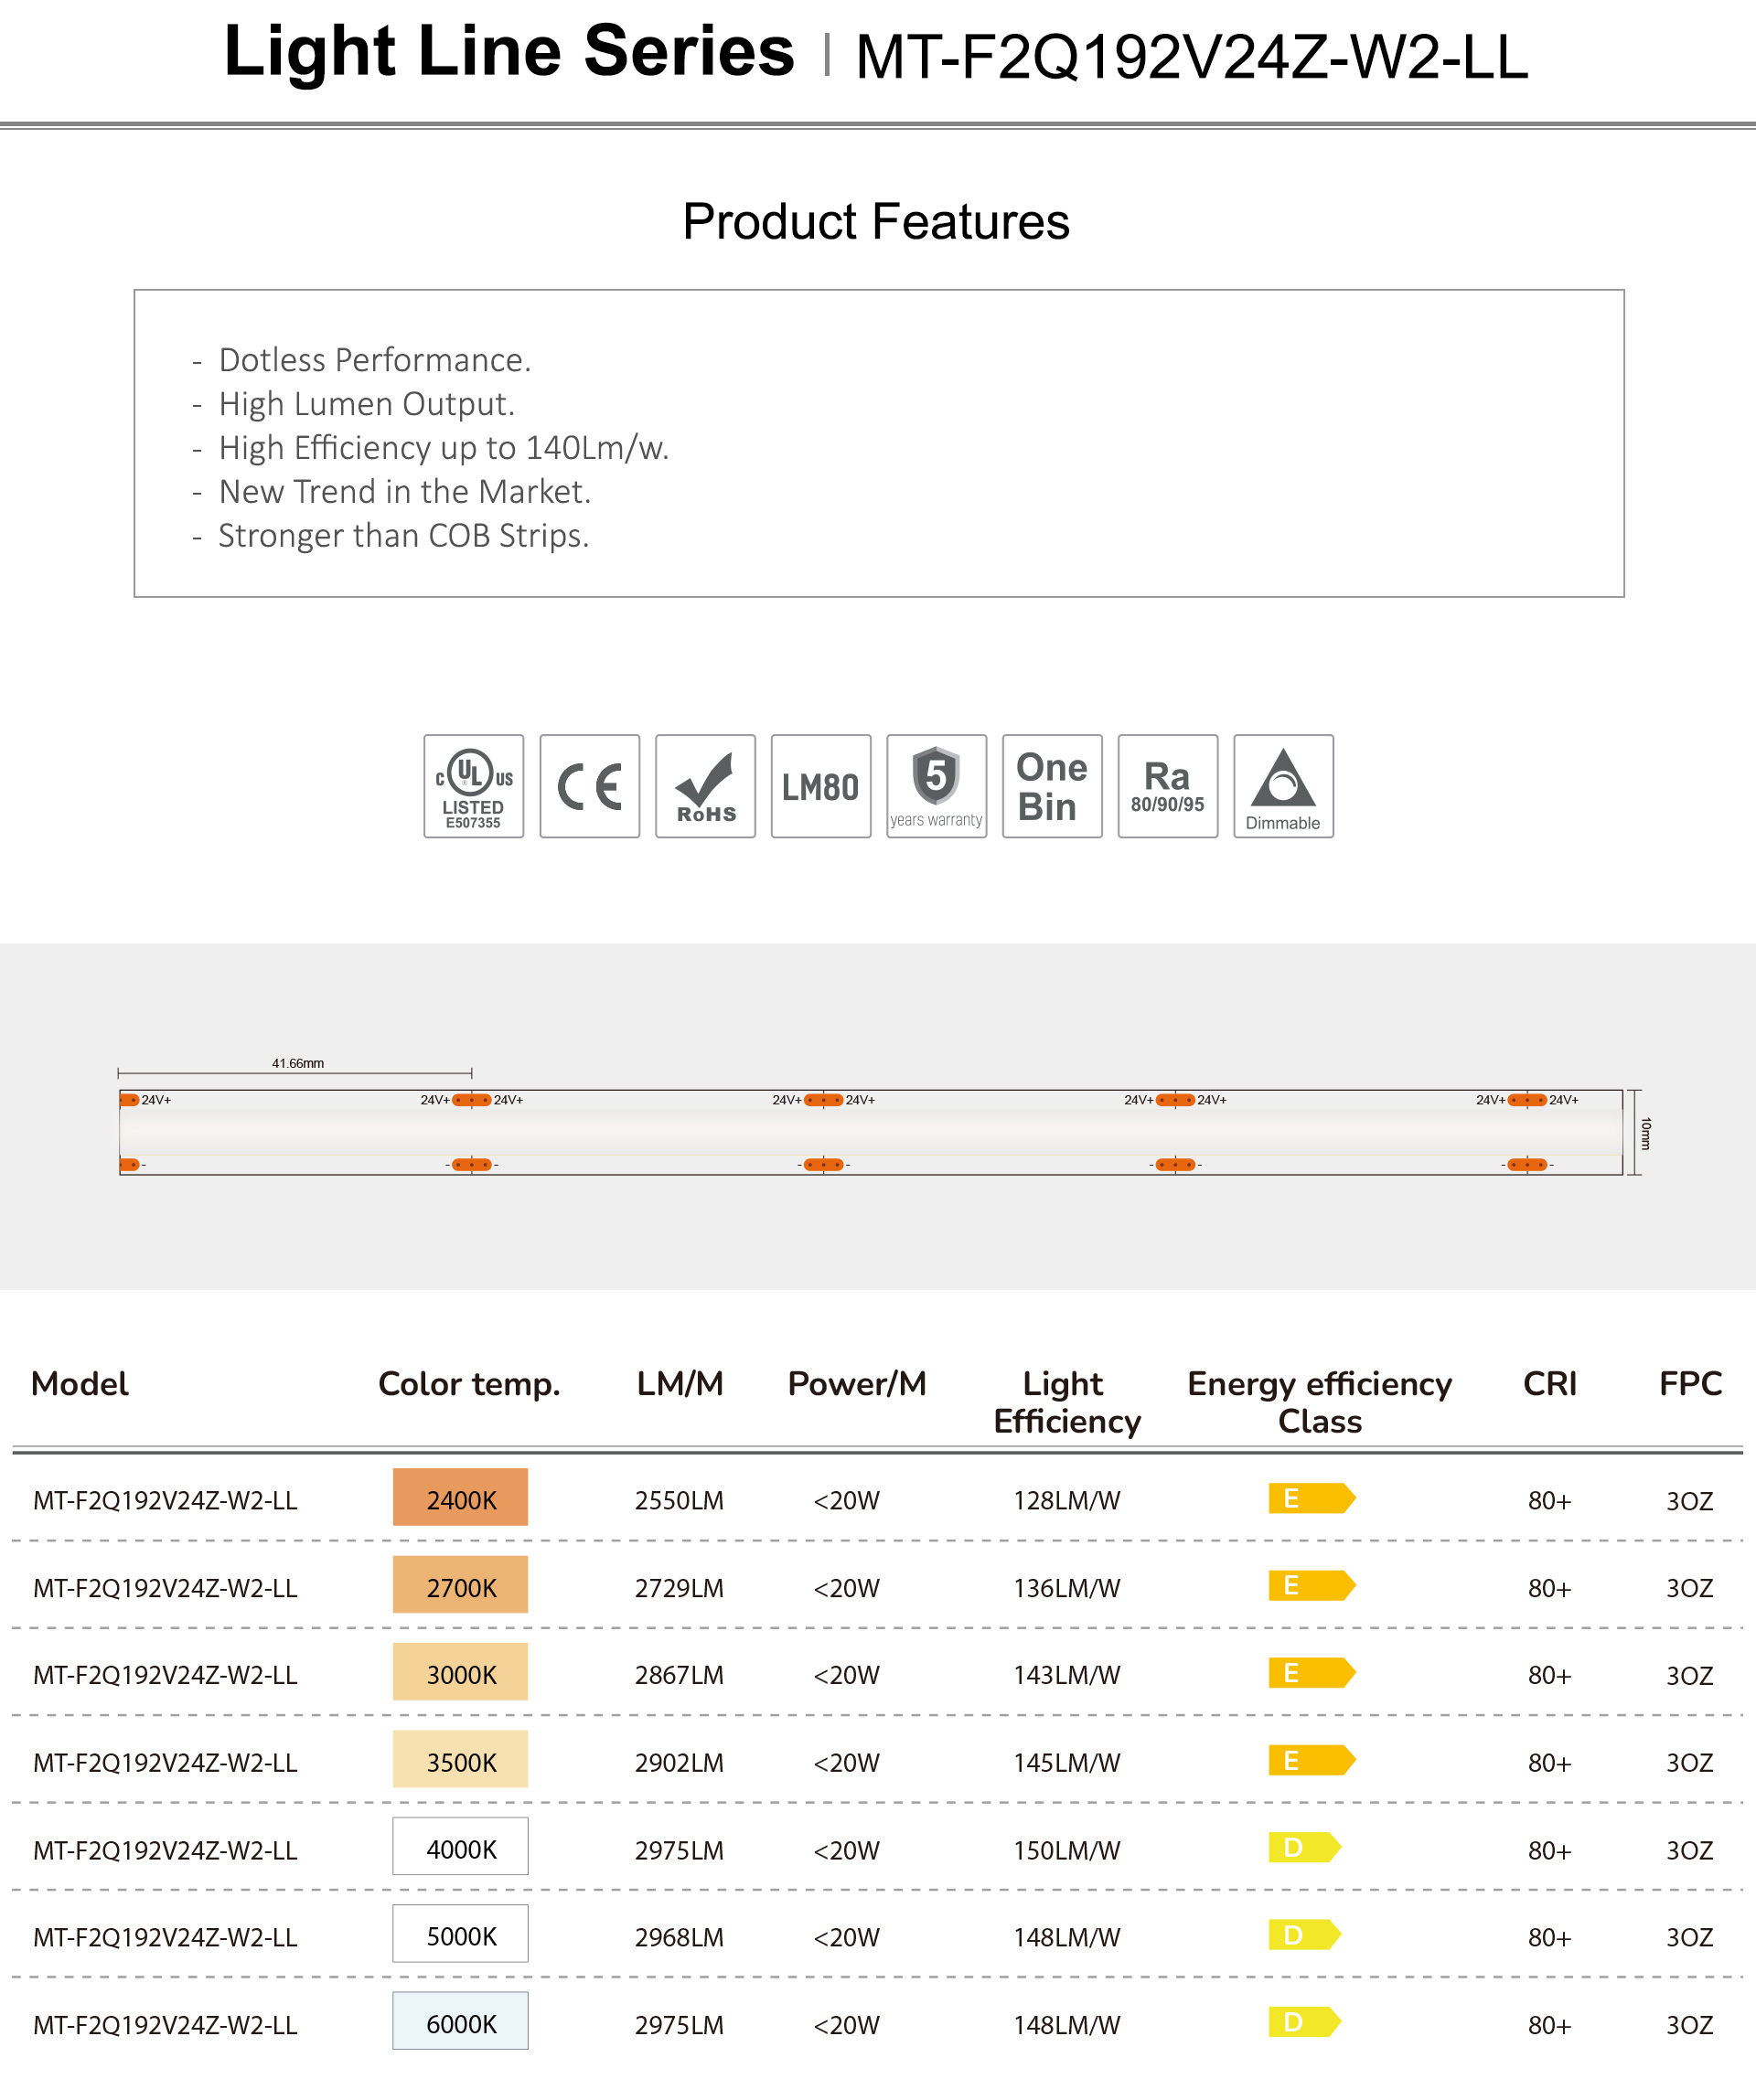Click the UL Listed certification icon

click(x=473, y=786)
